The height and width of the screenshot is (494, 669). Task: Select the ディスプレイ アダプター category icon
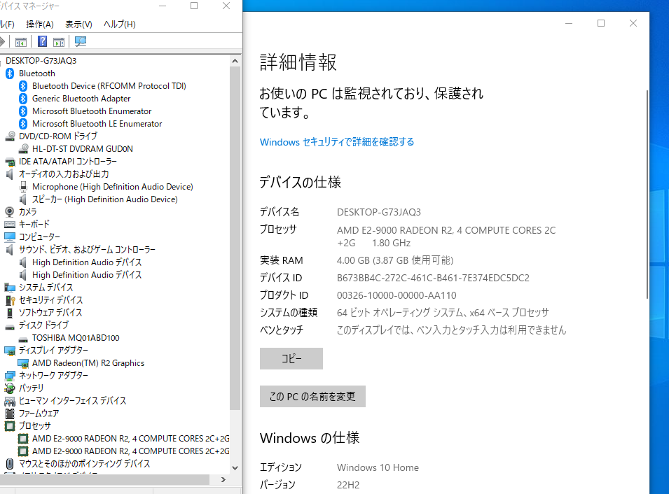(x=10, y=351)
